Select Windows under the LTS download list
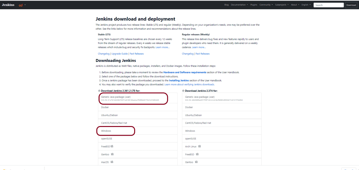Image resolution: width=359 pixels, height=170 pixels. 106,131
